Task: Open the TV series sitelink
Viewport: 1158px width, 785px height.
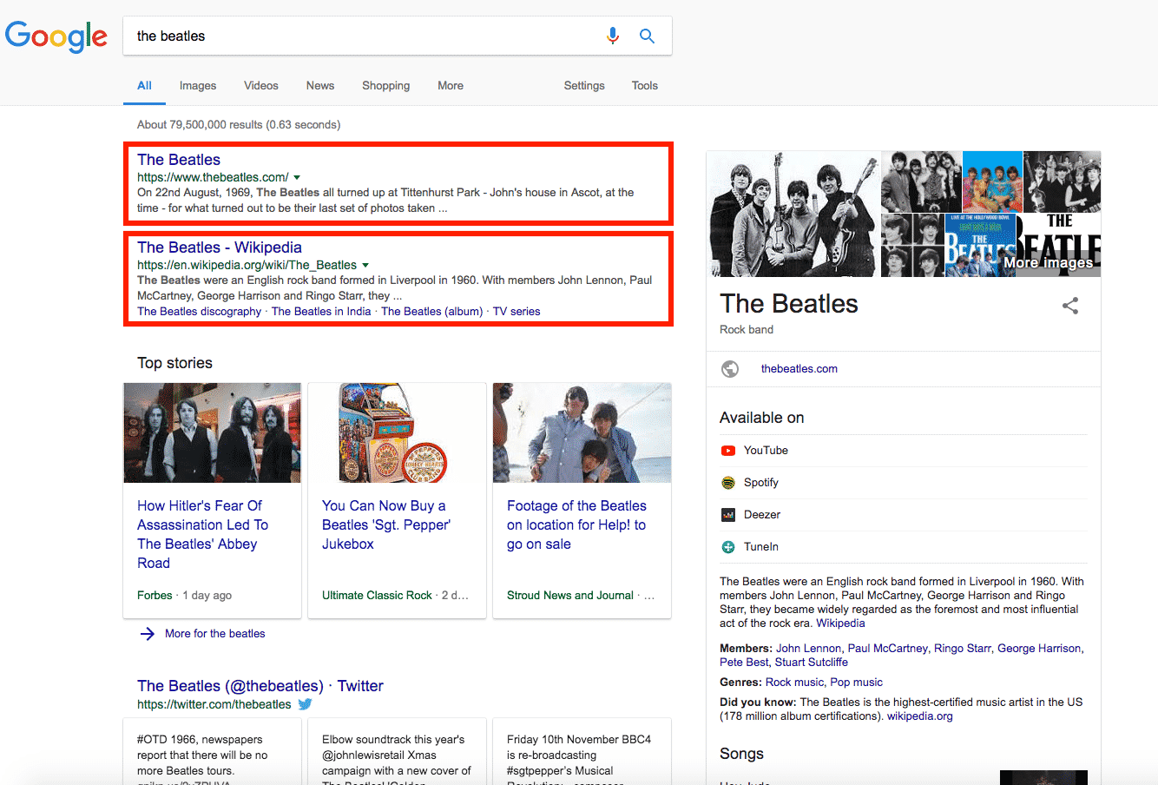Action: (516, 312)
